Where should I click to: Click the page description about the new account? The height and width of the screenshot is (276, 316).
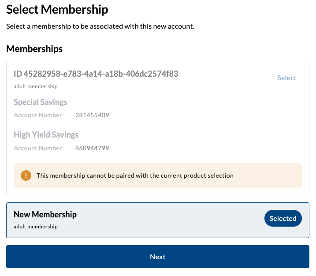100,26
